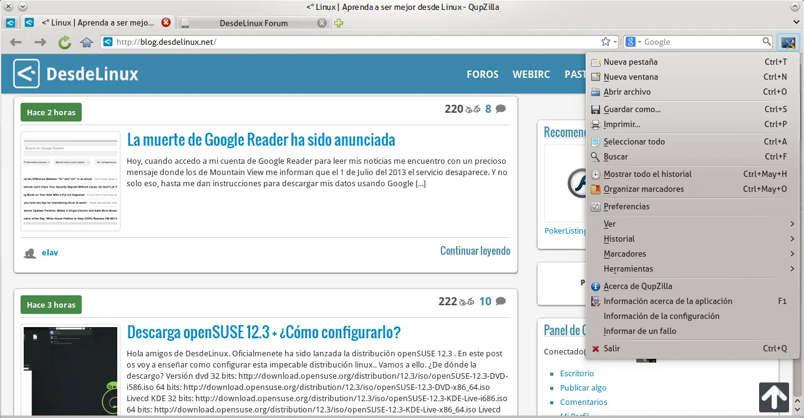This screenshot has width=804, height=418.
Task: Click comment bubble icon beside 10
Action: point(500,302)
